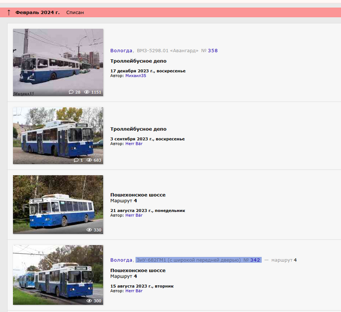Open the 3 сентября 2023 depot photo thumbnail
Screen dimensions: 341x312
58,136
